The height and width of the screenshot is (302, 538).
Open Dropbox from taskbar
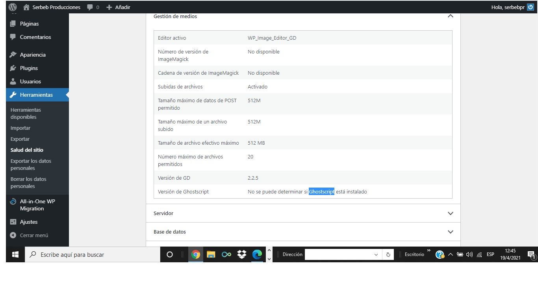click(242, 254)
